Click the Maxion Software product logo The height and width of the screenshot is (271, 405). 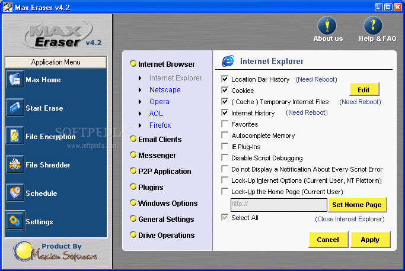[x=55, y=251]
